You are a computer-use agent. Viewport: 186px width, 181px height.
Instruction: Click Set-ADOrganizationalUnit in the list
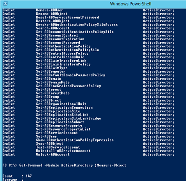click(61, 104)
